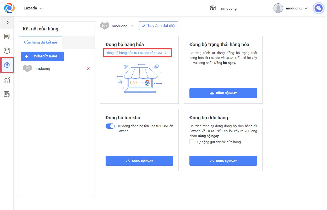Select nmduong store in connected list
Viewport: 327px width, 210px height.
click(x=42, y=68)
